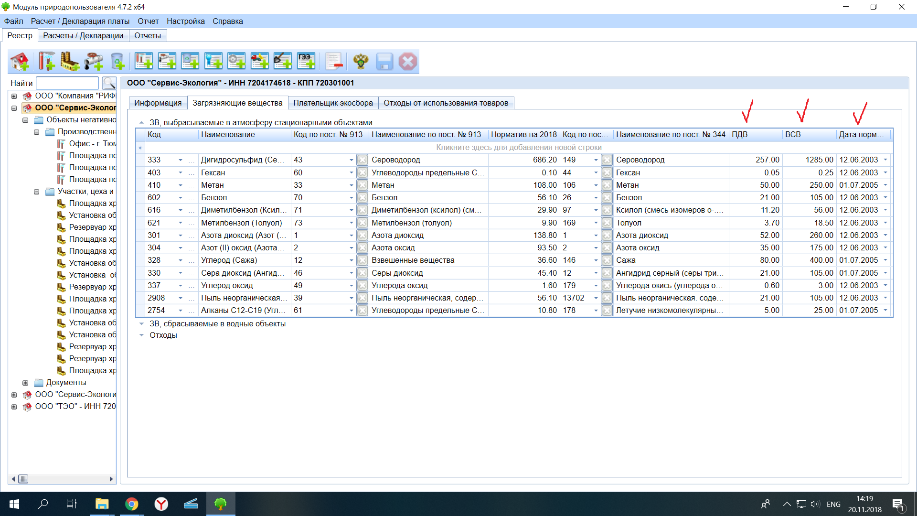Image resolution: width=917 pixels, height=516 pixels.
Task: Clear 344 code for Метан row
Action: tap(607, 185)
